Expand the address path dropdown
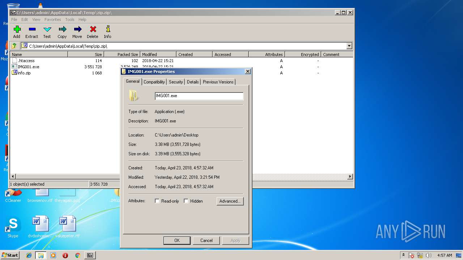463x260 pixels. 349,46
